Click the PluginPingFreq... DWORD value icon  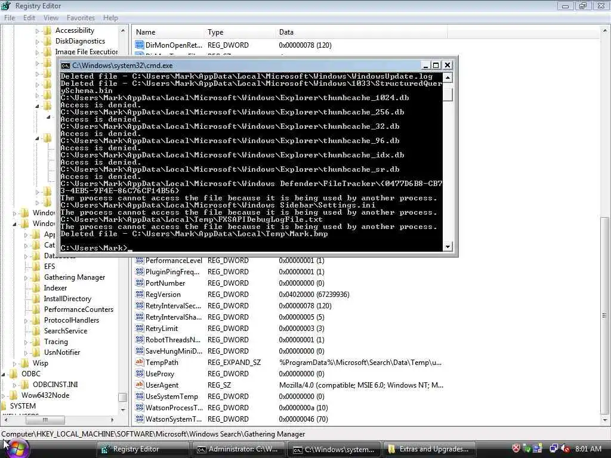[x=140, y=271]
